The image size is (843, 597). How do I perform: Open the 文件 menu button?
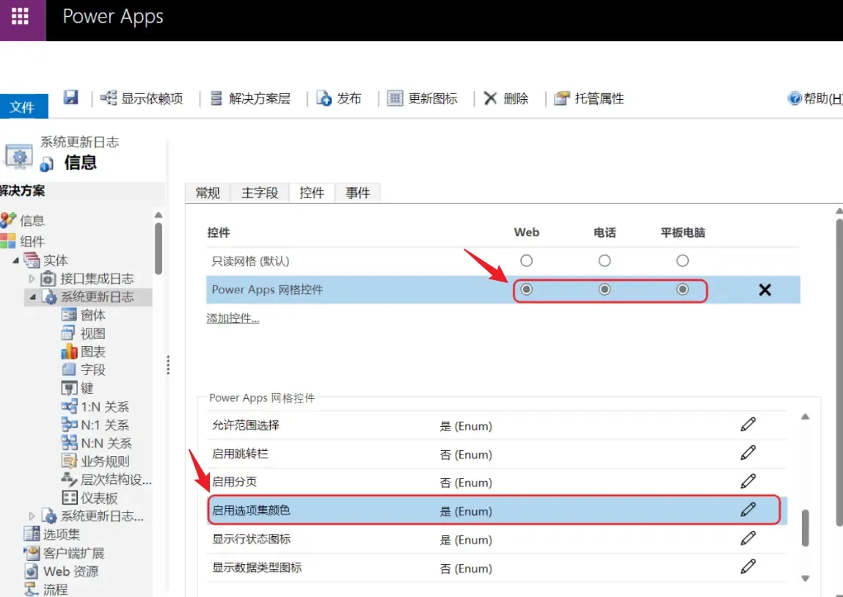pos(23,107)
